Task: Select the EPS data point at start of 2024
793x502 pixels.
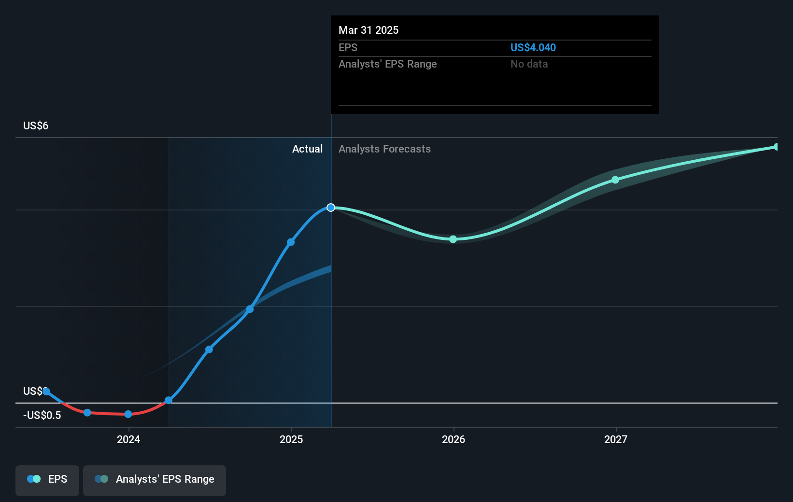Action: coord(128,414)
